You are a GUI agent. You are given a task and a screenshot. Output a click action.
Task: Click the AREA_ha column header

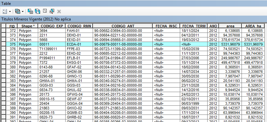pos(253,26)
